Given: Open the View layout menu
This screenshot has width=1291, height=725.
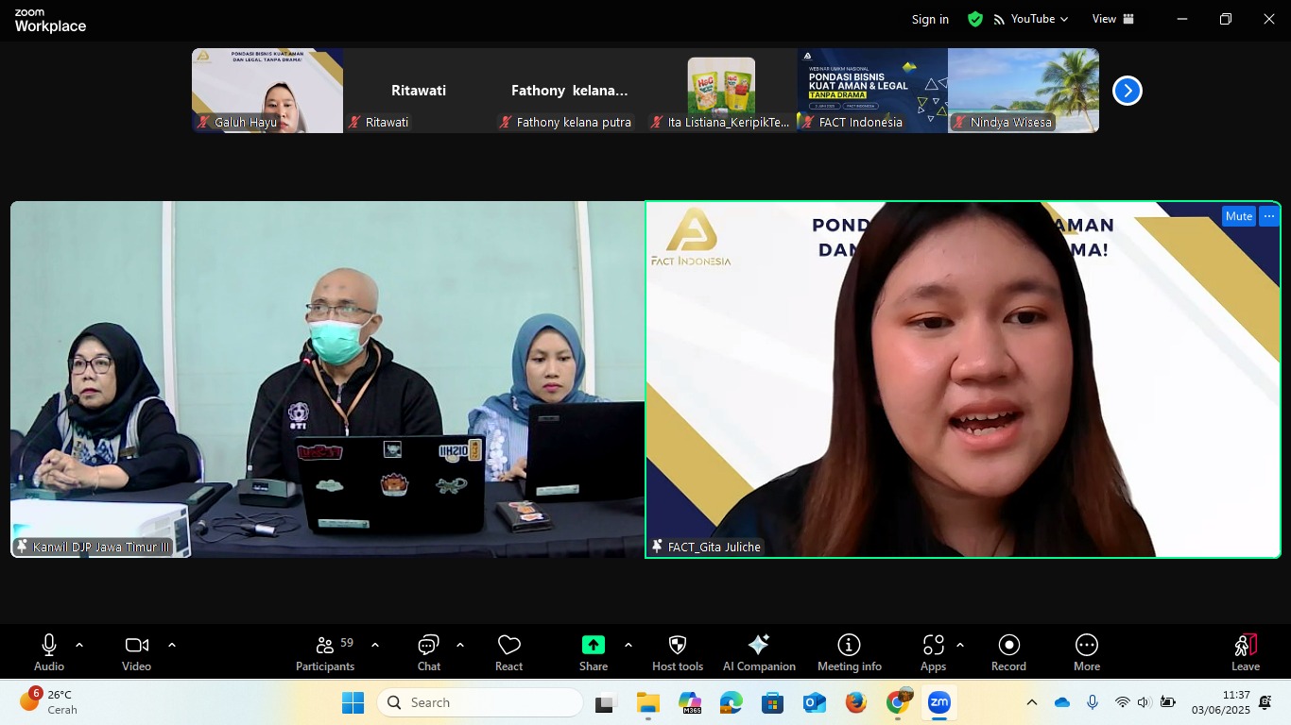Looking at the screenshot, I should (1112, 19).
